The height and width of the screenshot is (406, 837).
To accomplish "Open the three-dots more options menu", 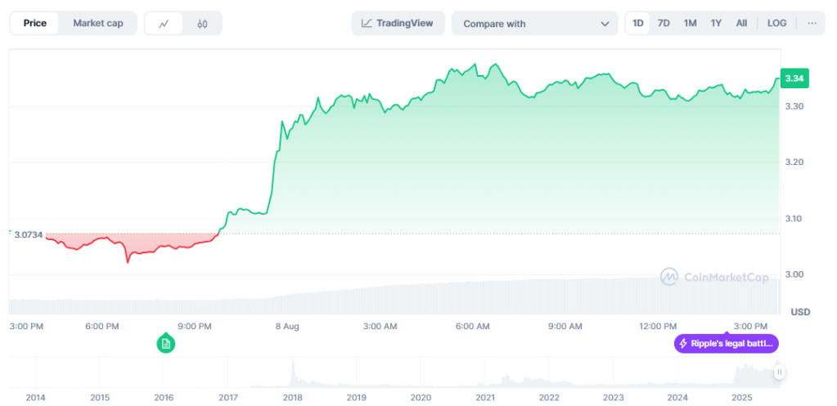I will point(812,24).
